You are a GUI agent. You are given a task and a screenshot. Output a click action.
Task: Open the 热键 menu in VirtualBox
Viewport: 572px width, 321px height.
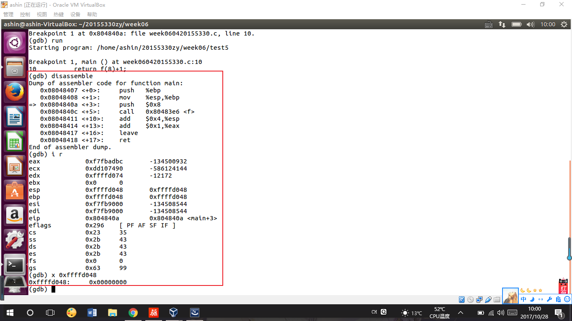point(58,15)
